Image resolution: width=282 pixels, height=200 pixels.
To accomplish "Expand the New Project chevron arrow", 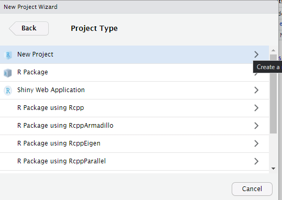I will (256, 54).
